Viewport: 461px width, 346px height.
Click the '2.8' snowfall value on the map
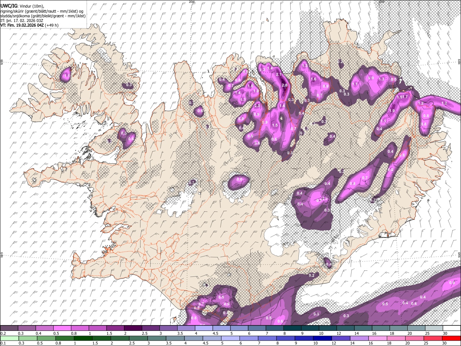[285, 85]
